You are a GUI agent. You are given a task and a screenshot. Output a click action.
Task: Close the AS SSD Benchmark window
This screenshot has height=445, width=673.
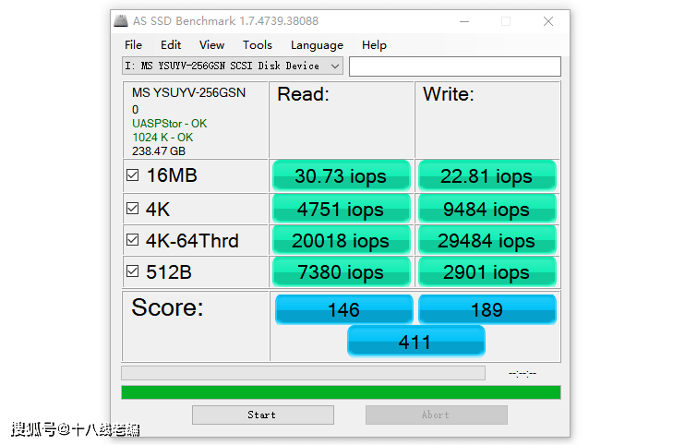pos(548,21)
